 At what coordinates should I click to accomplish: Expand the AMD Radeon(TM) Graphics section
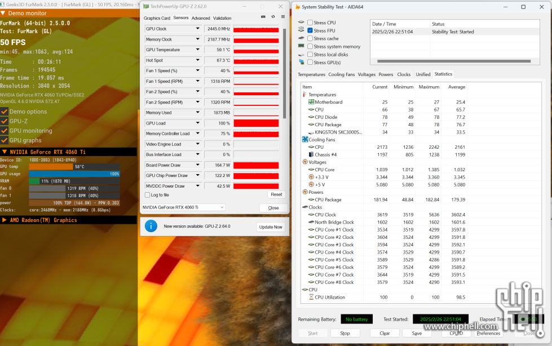click(x=5, y=220)
